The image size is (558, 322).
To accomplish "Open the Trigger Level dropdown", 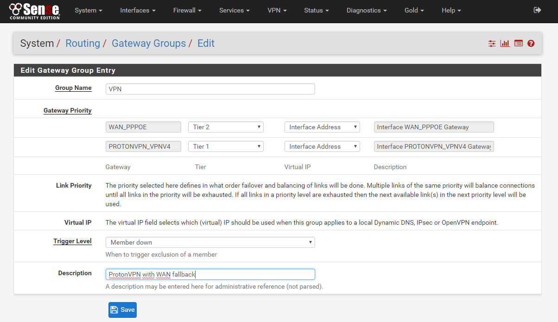I will (x=210, y=242).
